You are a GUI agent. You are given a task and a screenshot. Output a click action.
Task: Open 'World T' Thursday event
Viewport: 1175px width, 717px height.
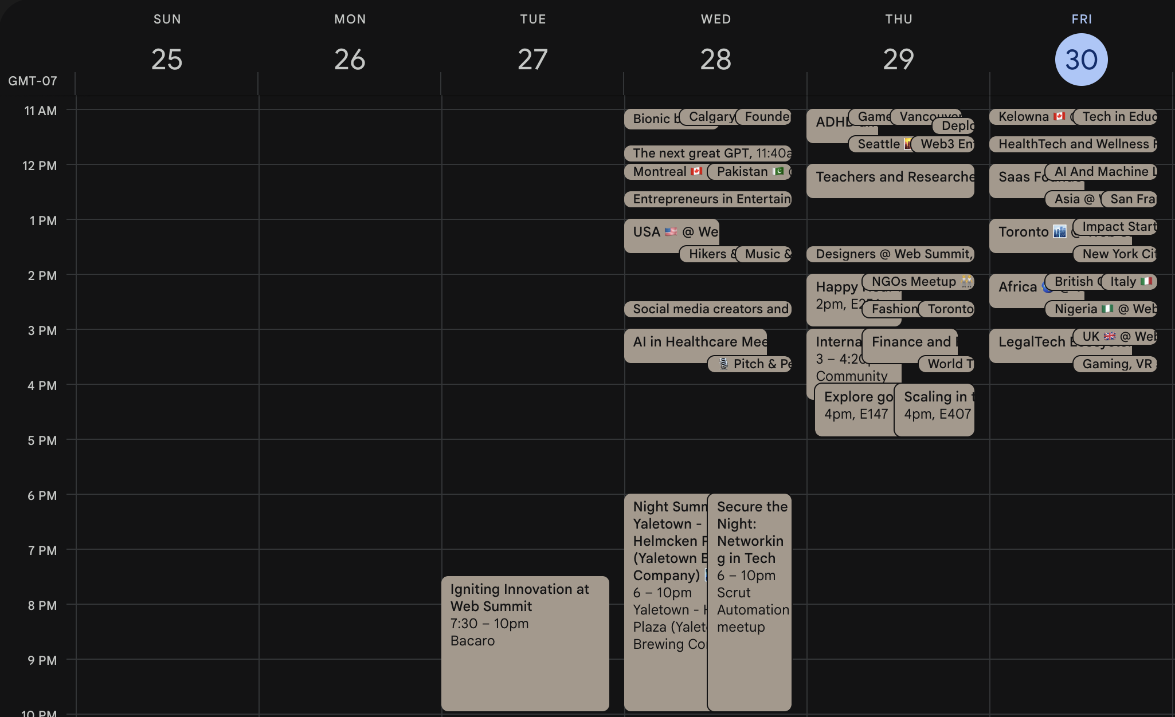946,364
